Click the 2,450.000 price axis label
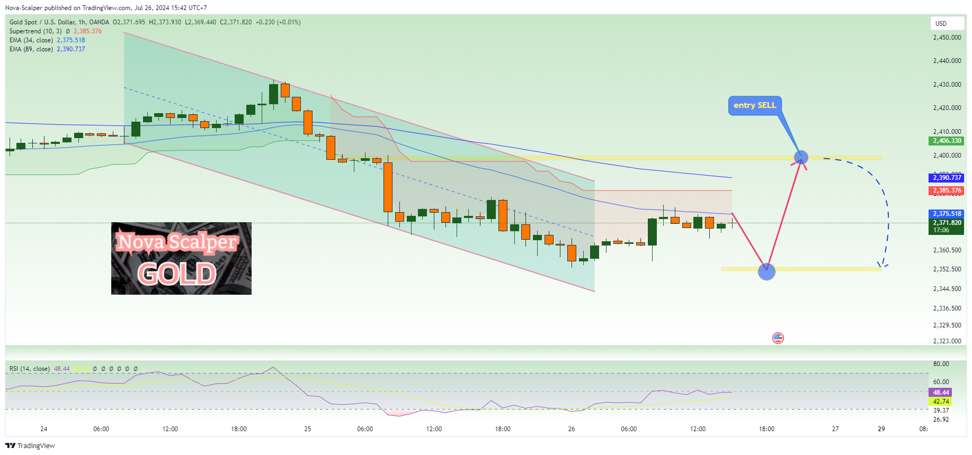Screen dimensions: 972x455 (x=947, y=38)
